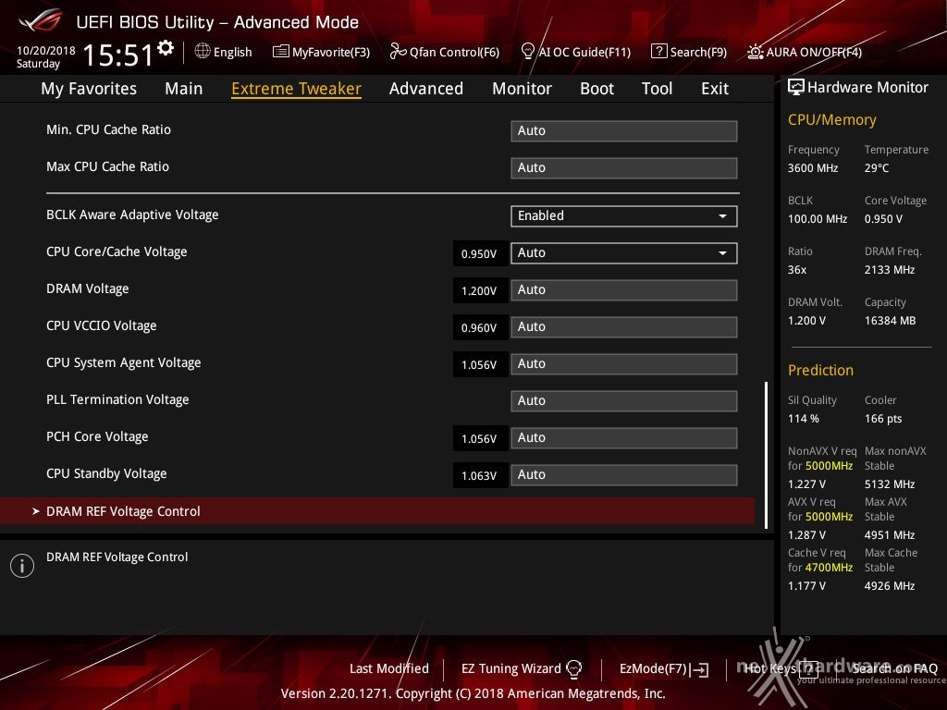The height and width of the screenshot is (710, 947).
Task: Expand DRAM REF Voltage Control submenu
Action: [377, 511]
